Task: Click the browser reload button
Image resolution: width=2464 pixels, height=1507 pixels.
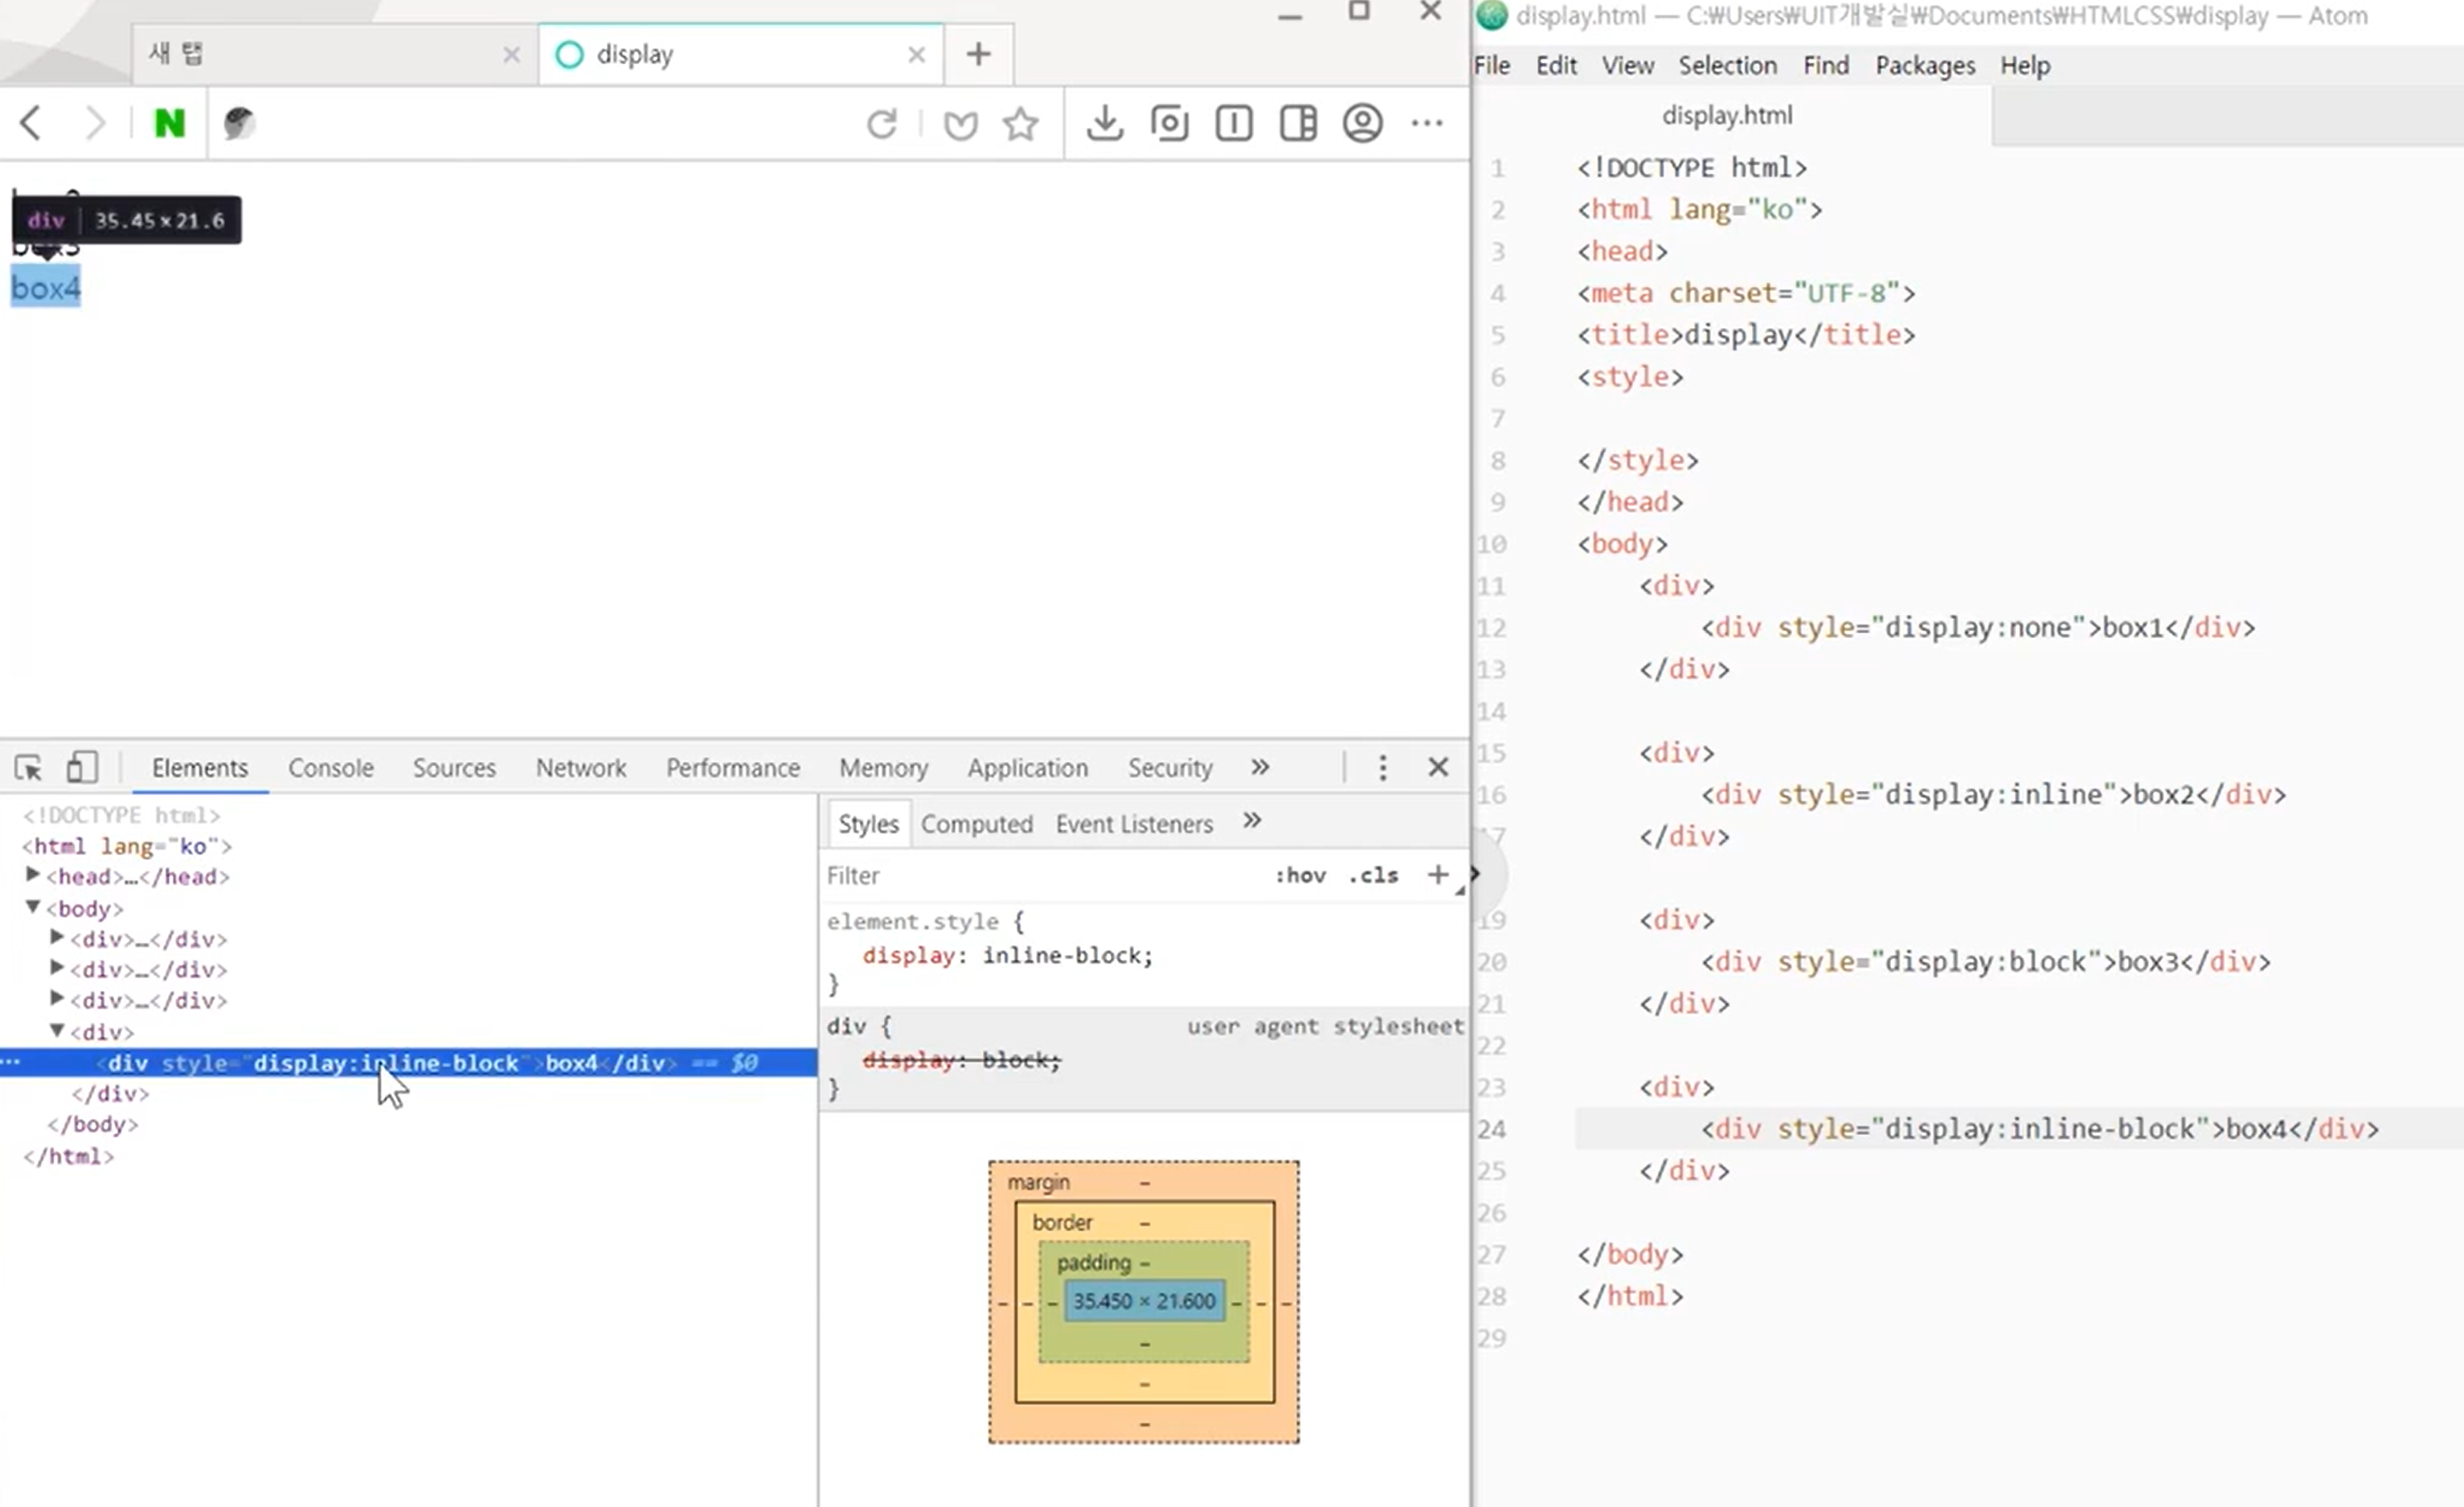Action: 881,124
